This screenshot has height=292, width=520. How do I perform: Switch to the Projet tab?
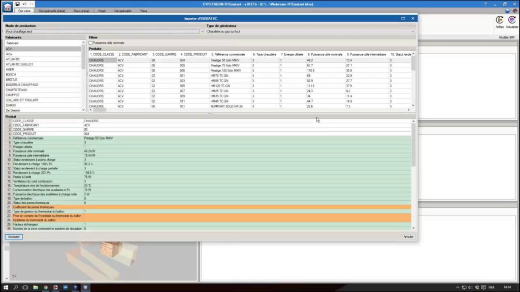pyautogui.click(x=102, y=10)
